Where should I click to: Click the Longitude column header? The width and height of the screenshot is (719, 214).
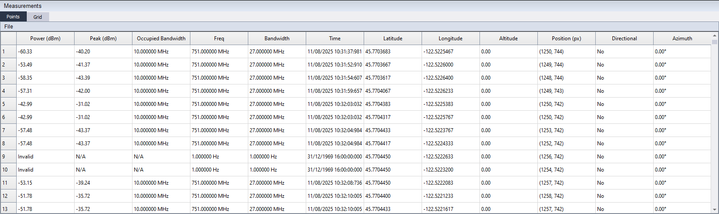451,39
